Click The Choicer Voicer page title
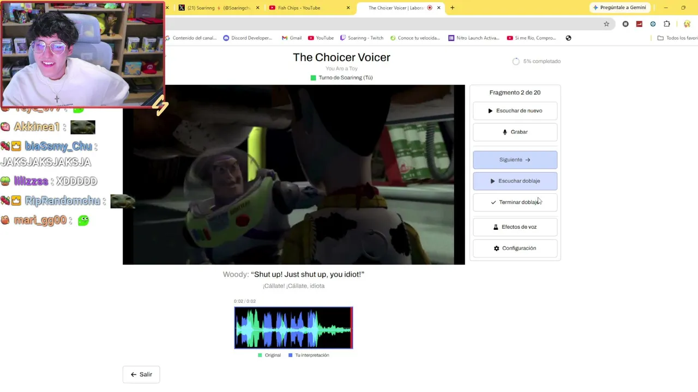This screenshot has height=392, width=698. [x=341, y=57]
